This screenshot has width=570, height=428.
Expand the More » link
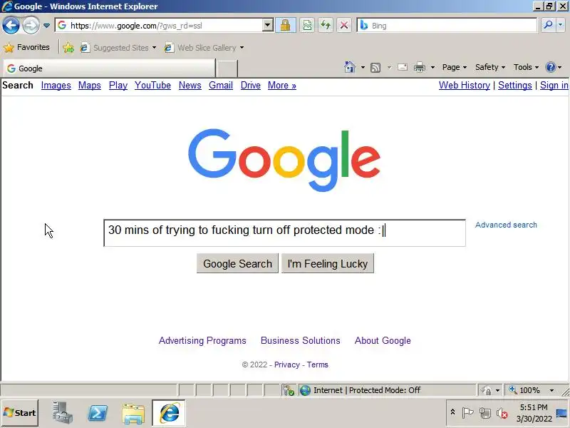(x=282, y=85)
